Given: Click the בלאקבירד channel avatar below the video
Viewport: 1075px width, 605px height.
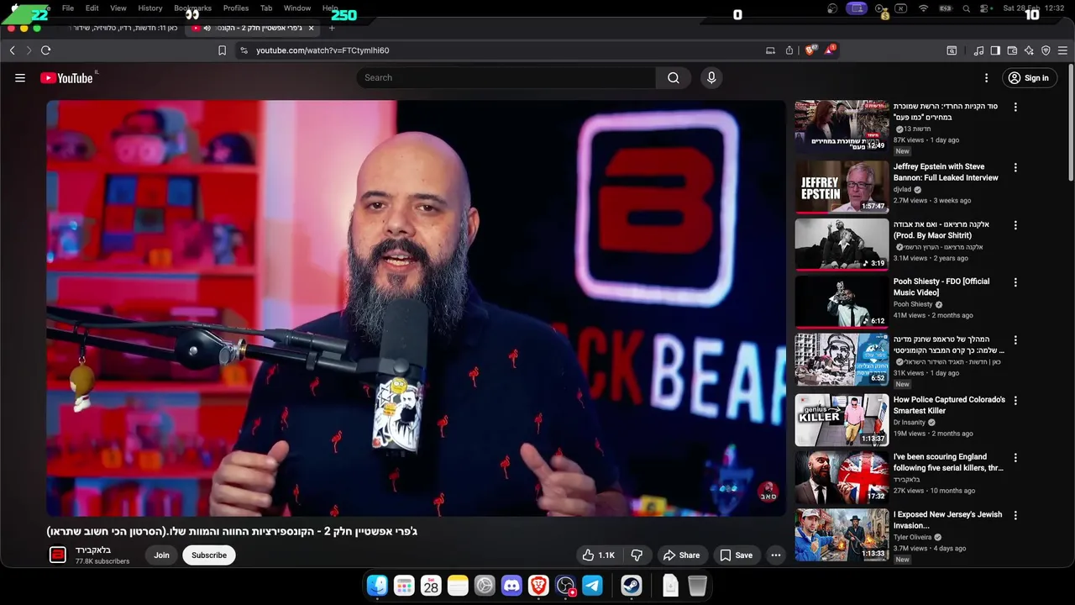Looking at the screenshot, I should [x=58, y=555].
